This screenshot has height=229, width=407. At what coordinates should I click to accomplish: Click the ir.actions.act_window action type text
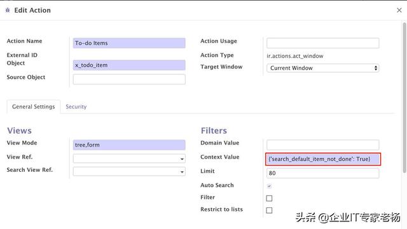pyautogui.click(x=295, y=56)
